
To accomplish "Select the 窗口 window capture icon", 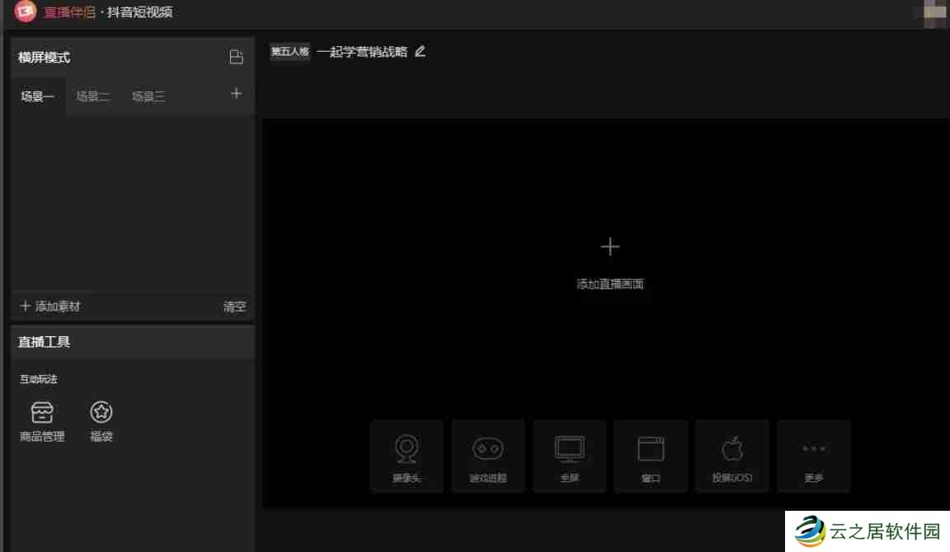I will (x=651, y=456).
